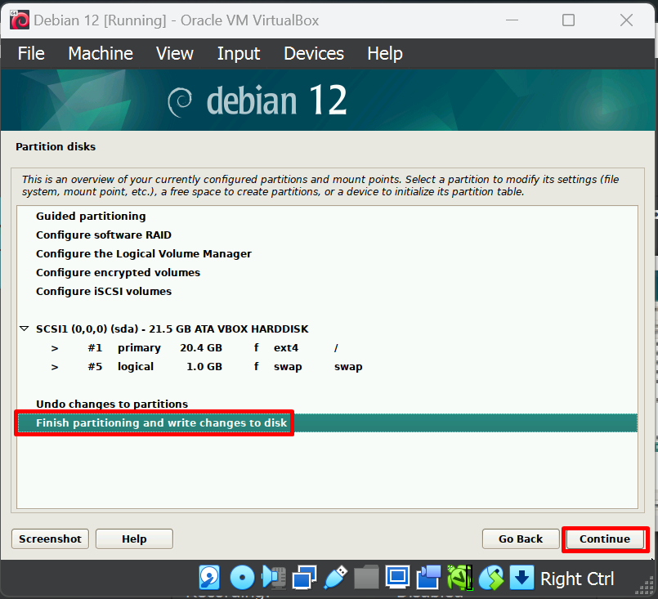This screenshot has height=599, width=658.
Task: Maximize the VirtualBox window
Action: pyautogui.click(x=569, y=20)
